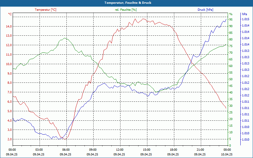Click the '90' humidity axis value
This screenshot has height=158, width=253.
pos(231,26)
